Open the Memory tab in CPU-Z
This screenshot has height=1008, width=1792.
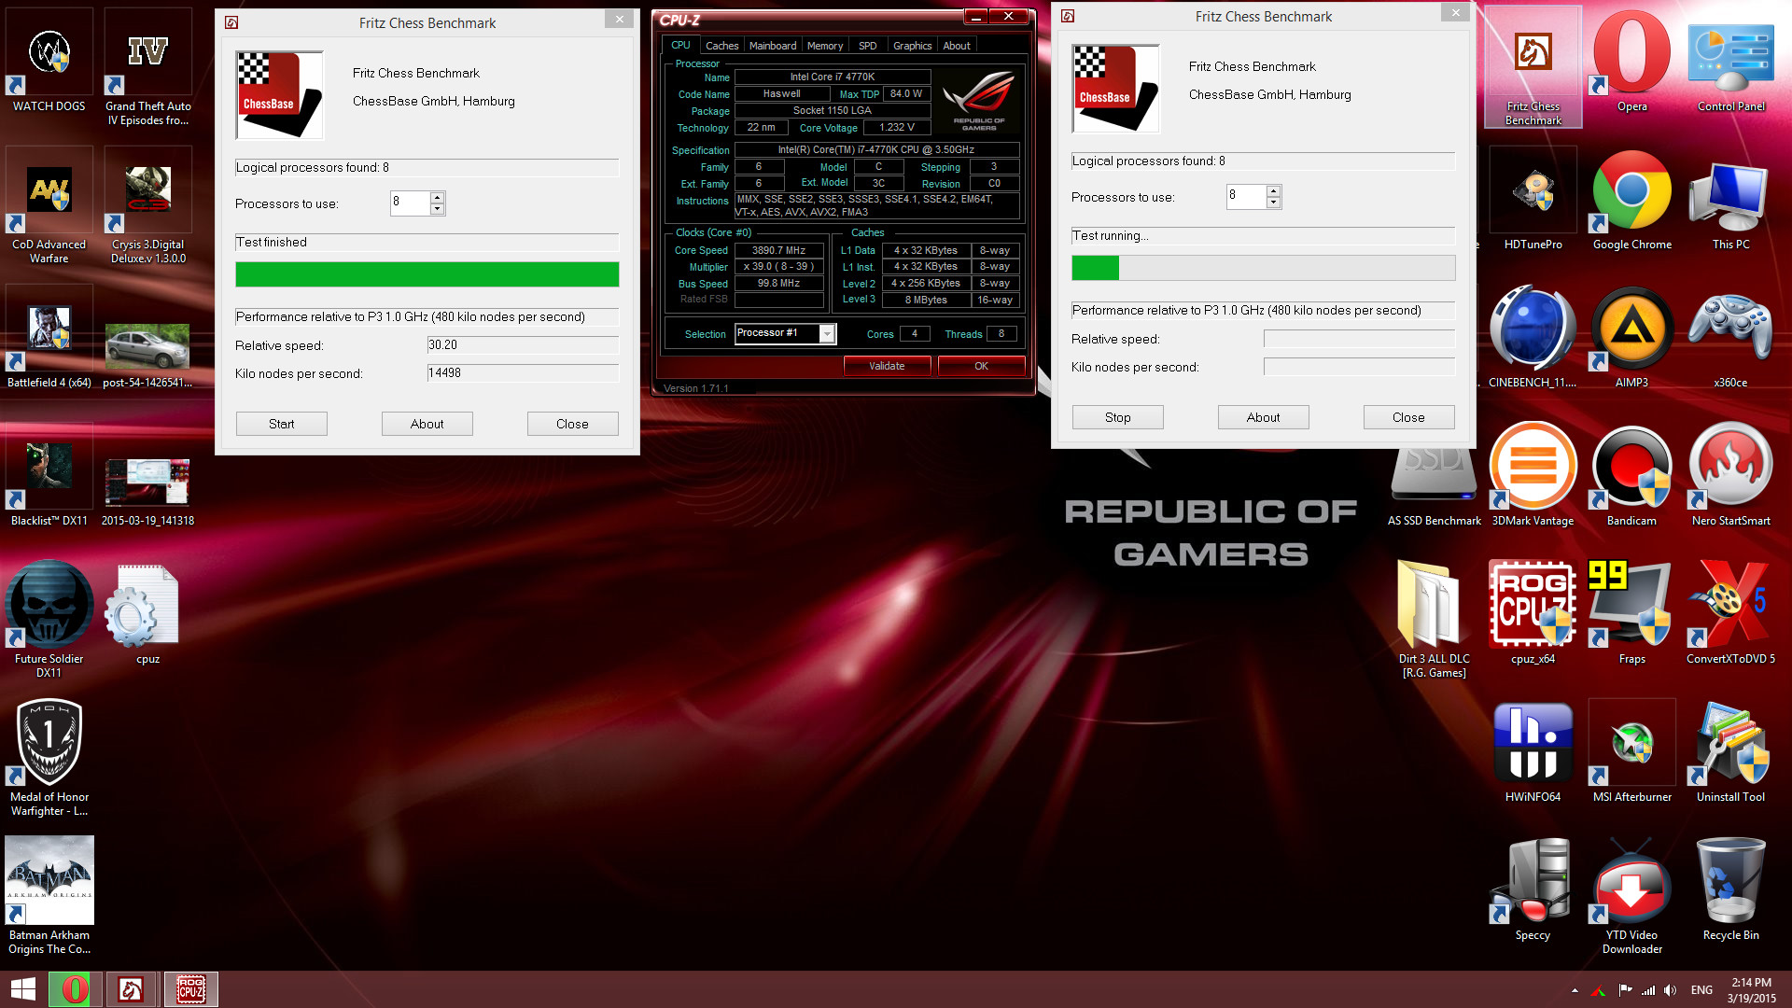[824, 46]
